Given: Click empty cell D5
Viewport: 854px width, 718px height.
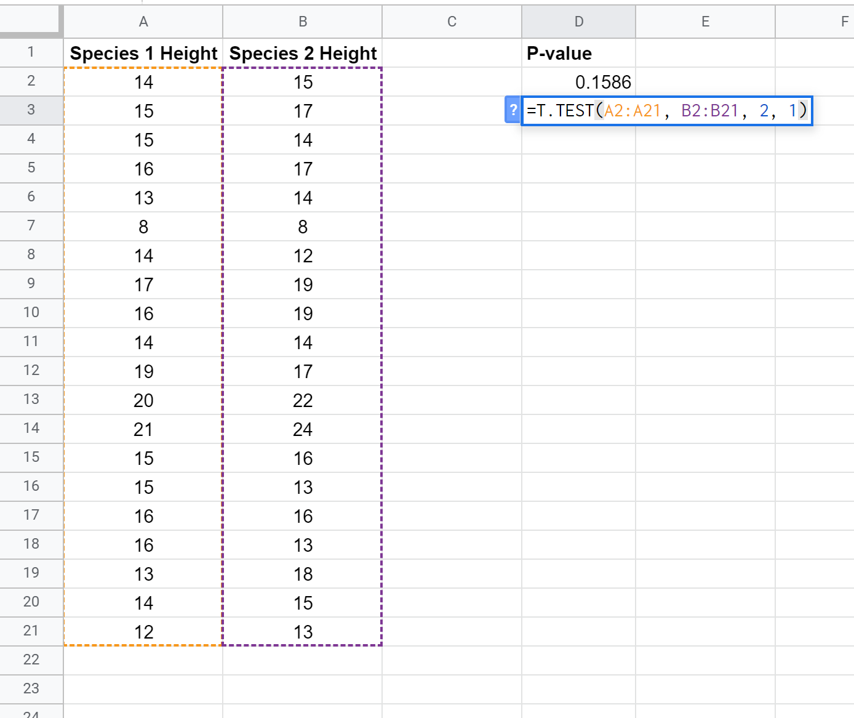Looking at the screenshot, I should (x=578, y=169).
